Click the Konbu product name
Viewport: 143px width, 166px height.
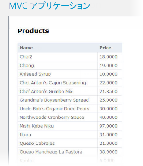pos(27,161)
